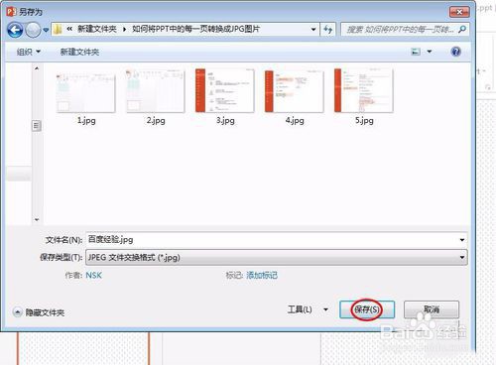Screen dimensions: 496x365
Task: Expand the address bar history dropdown
Action: (x=313, y=30)
